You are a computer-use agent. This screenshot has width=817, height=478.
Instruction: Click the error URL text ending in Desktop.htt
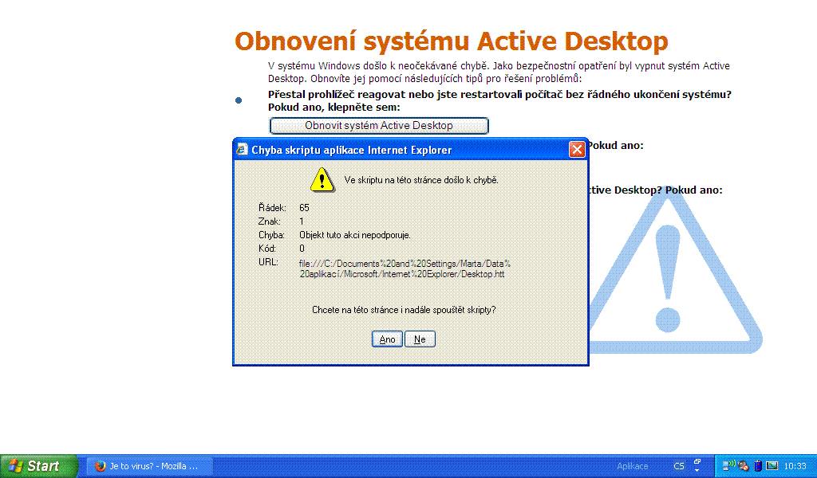pos(405,268)
